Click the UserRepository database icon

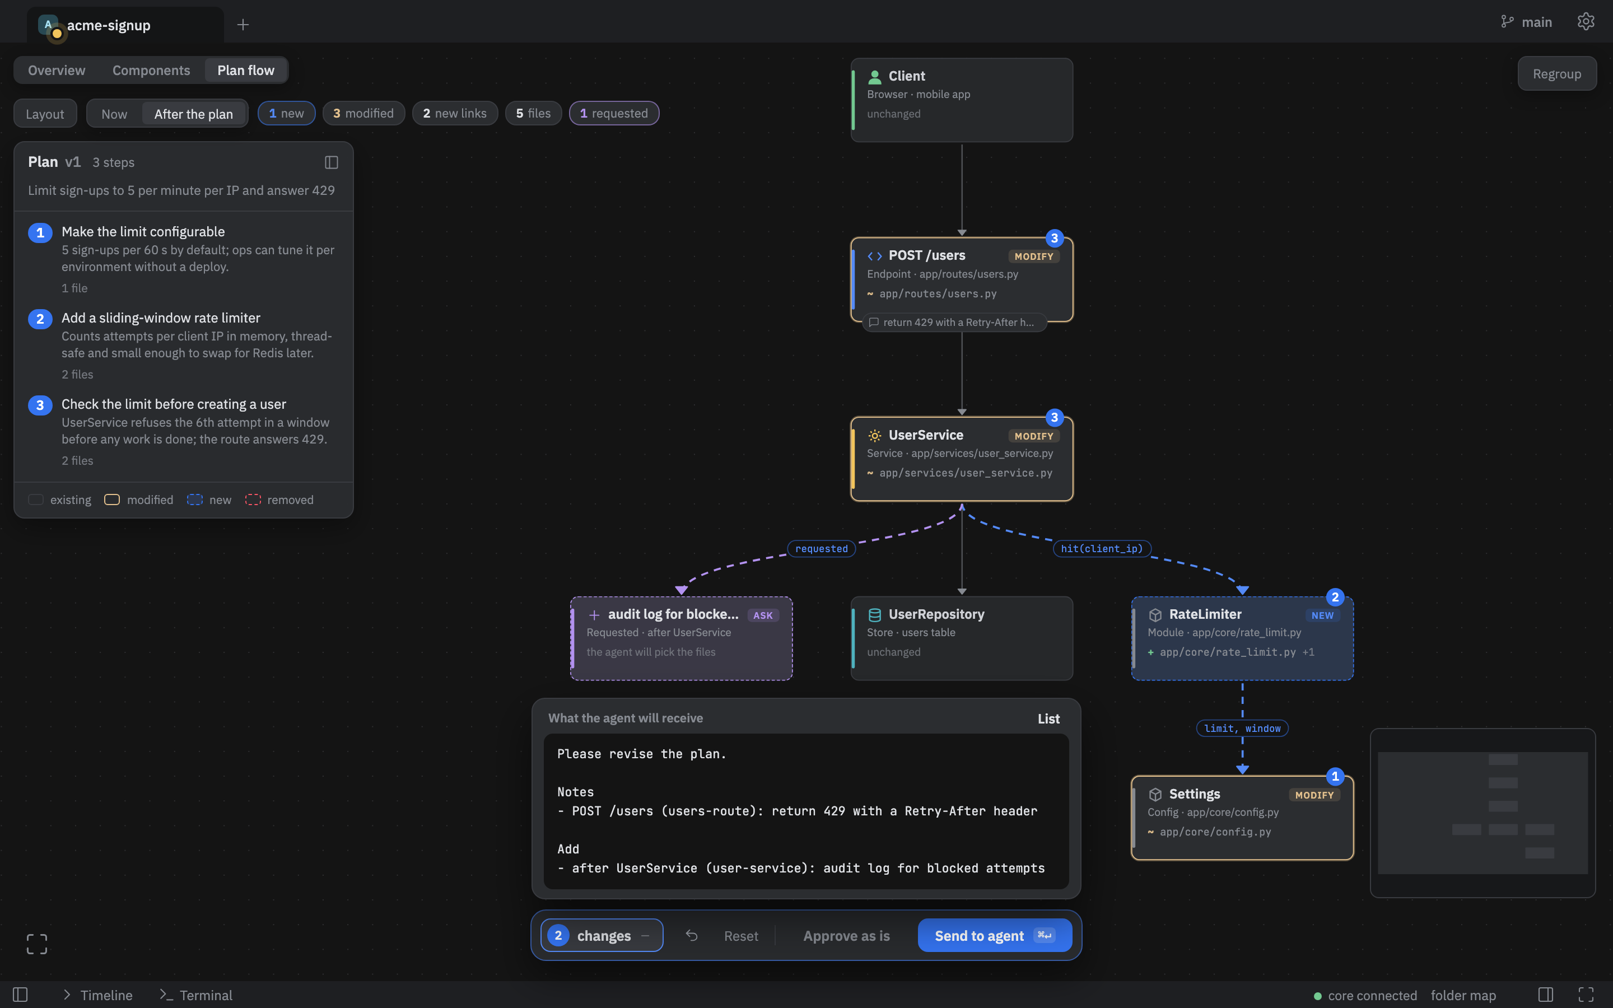coord(874,615)
